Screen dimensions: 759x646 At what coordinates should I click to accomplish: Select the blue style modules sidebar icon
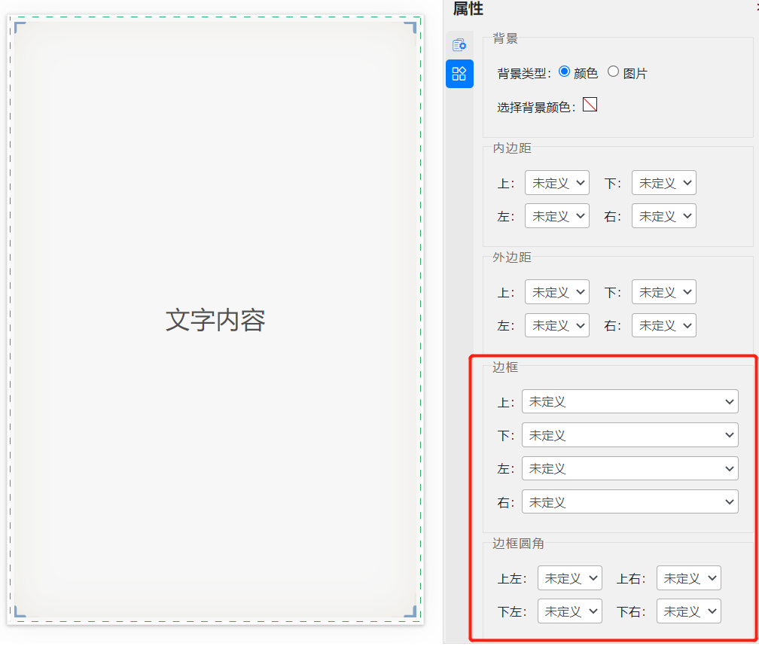coord(459,74)
